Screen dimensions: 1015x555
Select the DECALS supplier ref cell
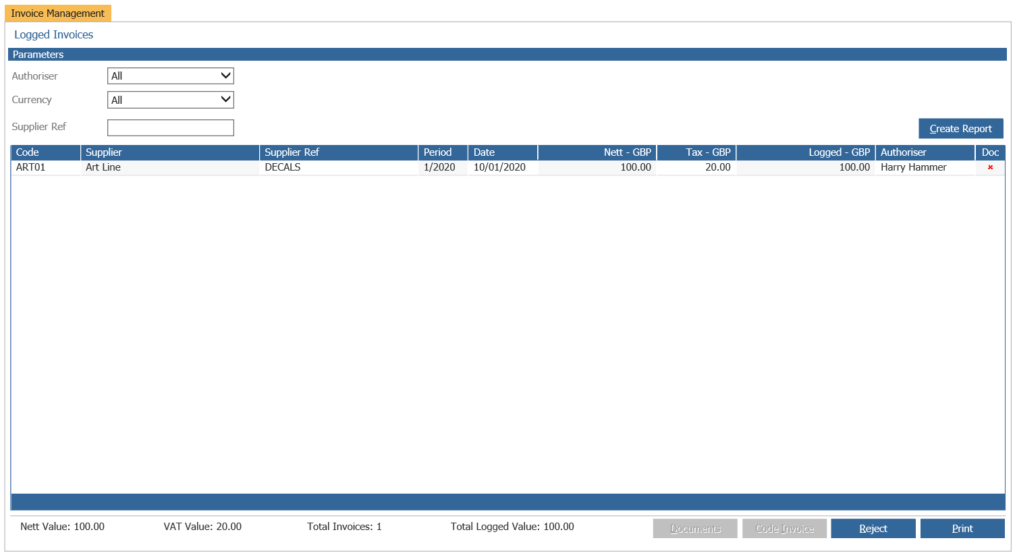pos(339,167)
